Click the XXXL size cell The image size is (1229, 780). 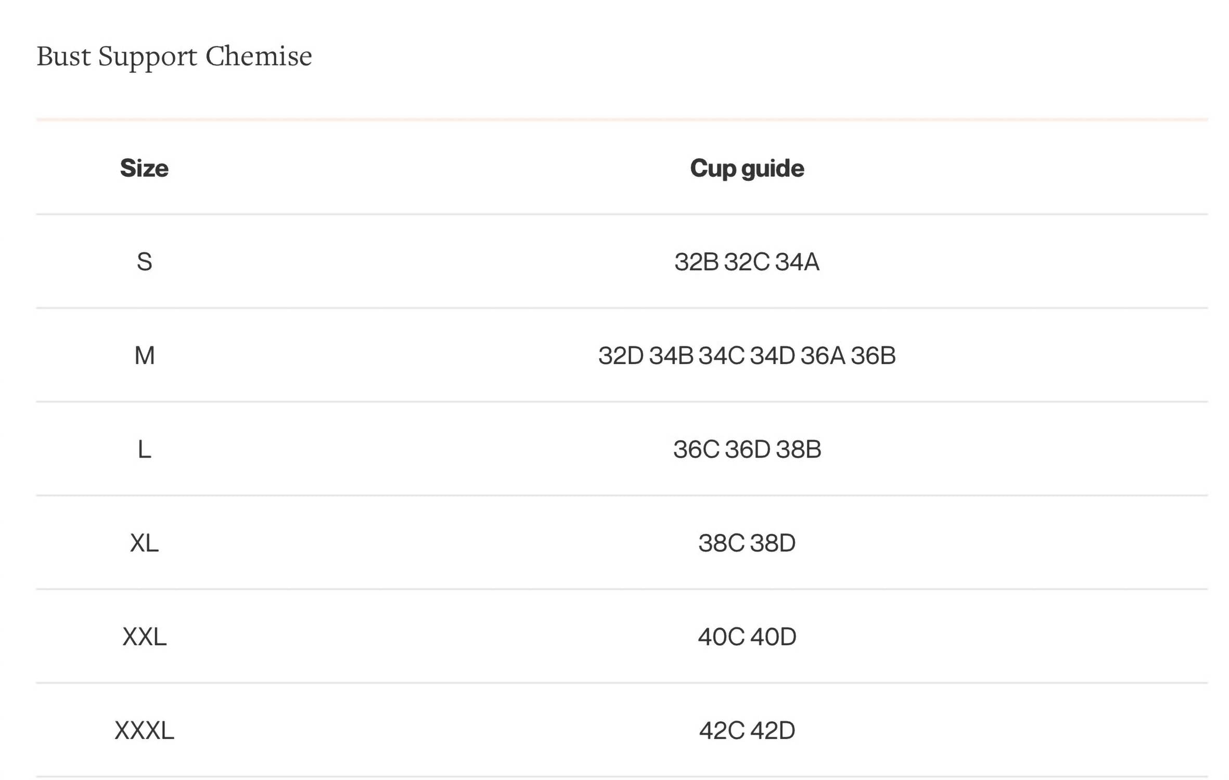(144, 731)
